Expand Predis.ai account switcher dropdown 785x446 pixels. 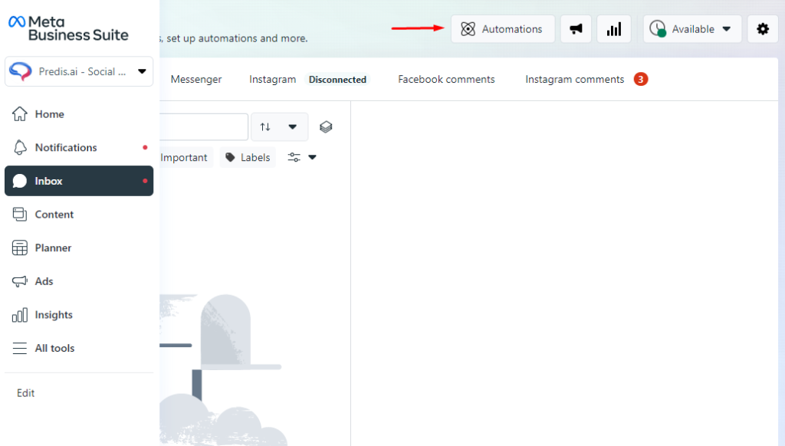point(79,71)
